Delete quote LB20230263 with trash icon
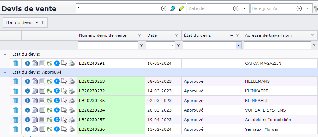The height and width of the screenshot is (137, 318). coord(16,81)
